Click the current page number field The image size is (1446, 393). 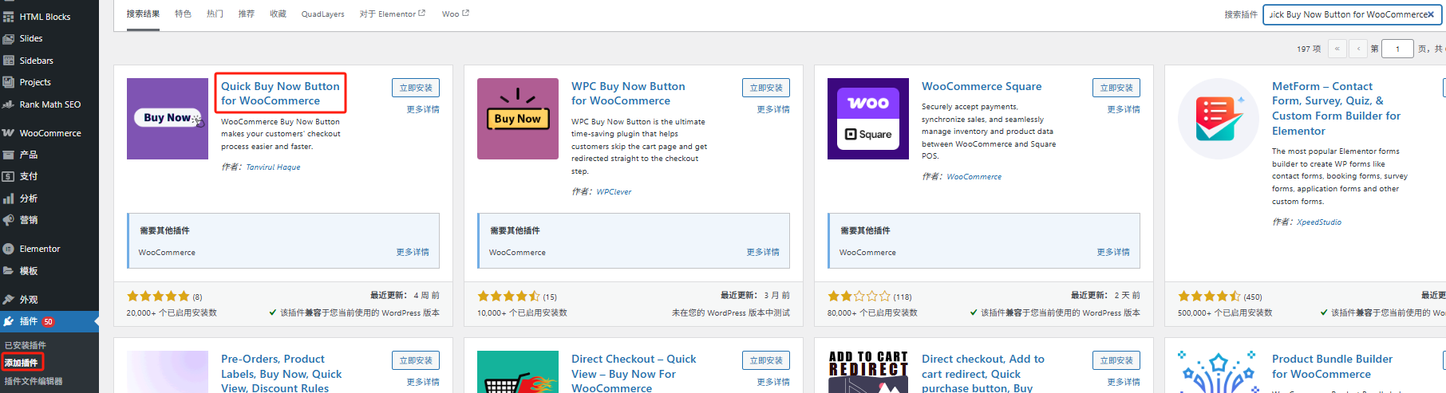[1397, 49]
